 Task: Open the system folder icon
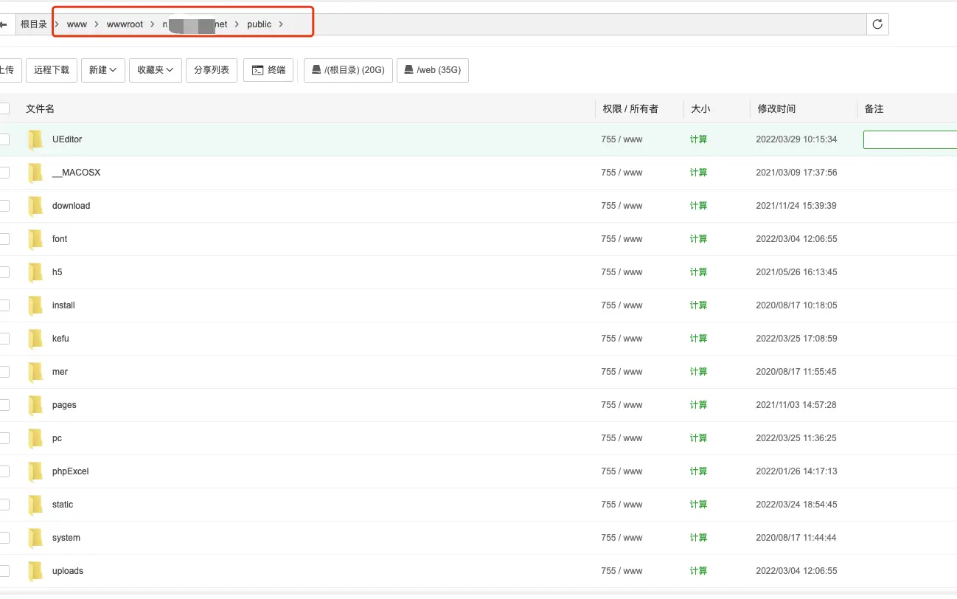coord(35,538)
